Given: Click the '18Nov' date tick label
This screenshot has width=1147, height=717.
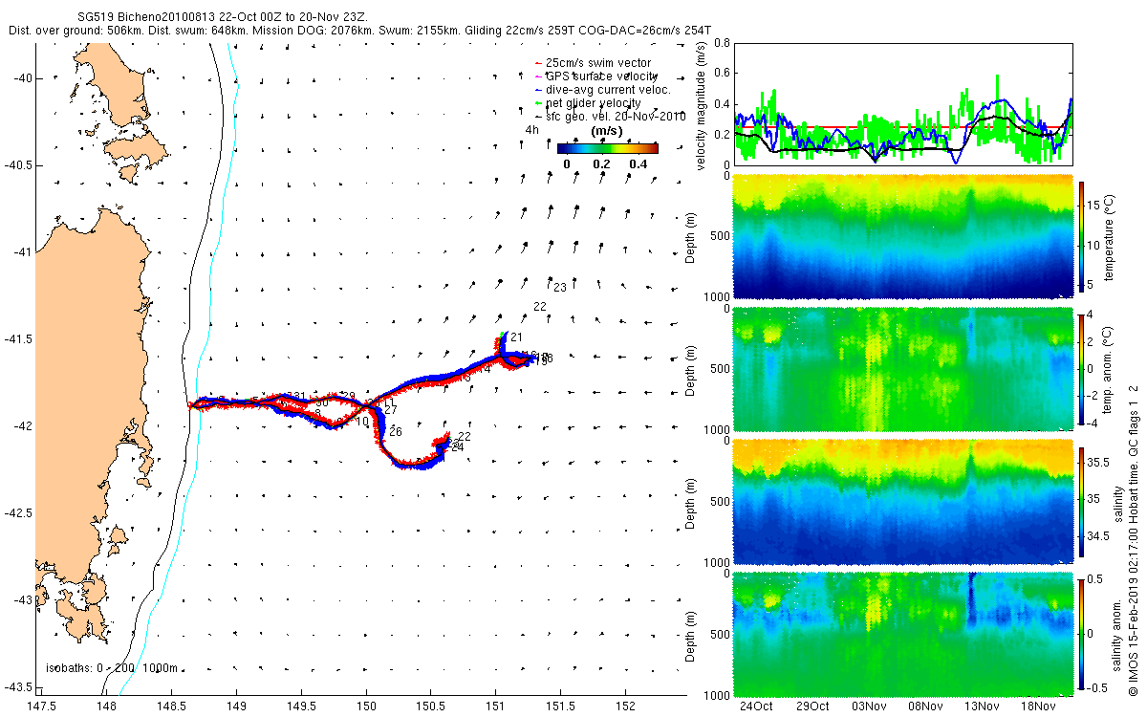Looking at the screenshot, I should click(1038, 706).
